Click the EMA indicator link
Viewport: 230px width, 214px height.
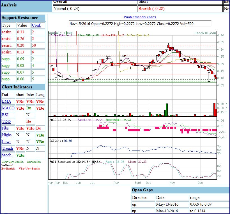coord(6,102)
